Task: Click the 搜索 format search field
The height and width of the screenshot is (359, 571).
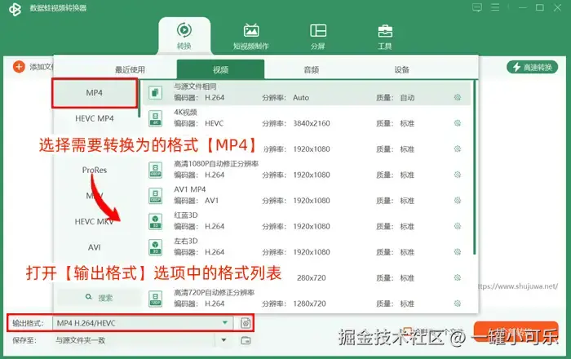Action: click(x=99, y=298)
